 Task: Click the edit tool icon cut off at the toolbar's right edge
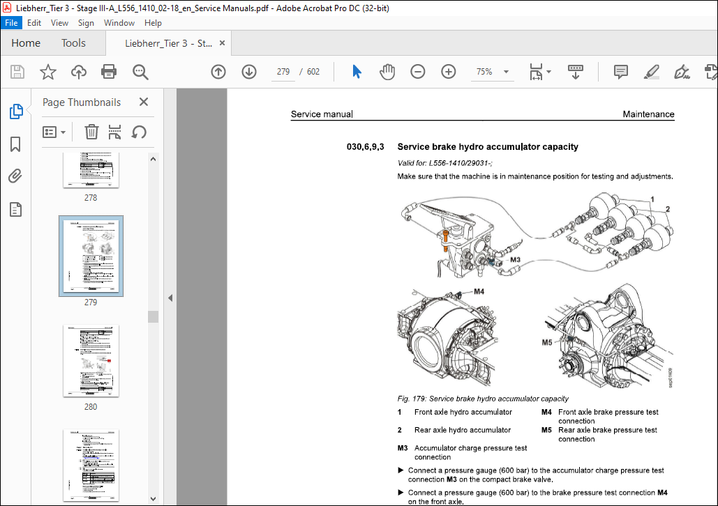pyautogui.click(x=711, y=72)
